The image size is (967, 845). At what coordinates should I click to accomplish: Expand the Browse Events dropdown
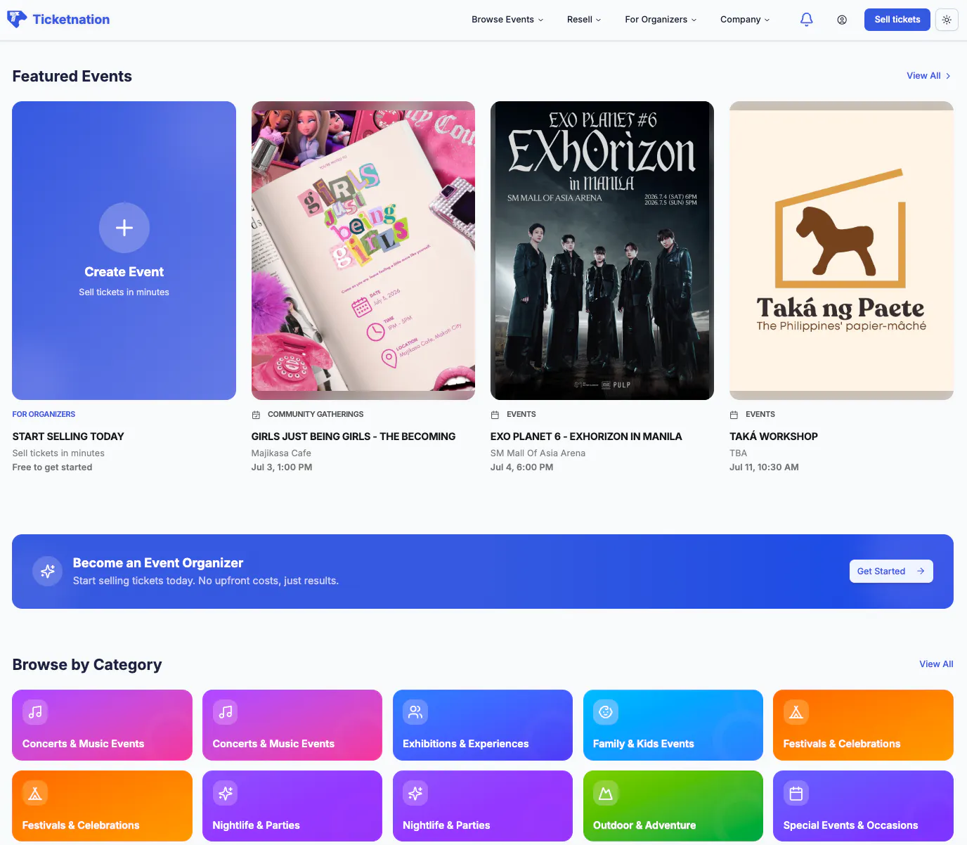pyautogui.click(x=507, y=20)
